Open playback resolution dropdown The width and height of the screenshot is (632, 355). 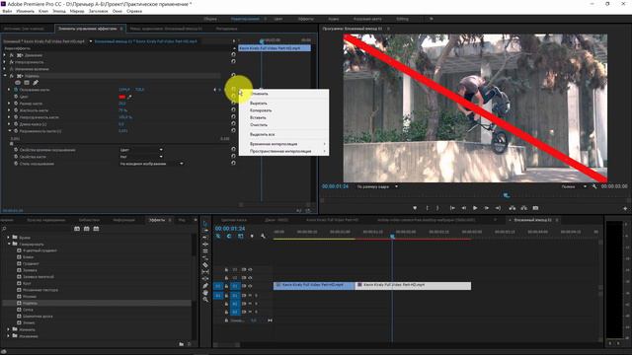click(x=574, y=186)
